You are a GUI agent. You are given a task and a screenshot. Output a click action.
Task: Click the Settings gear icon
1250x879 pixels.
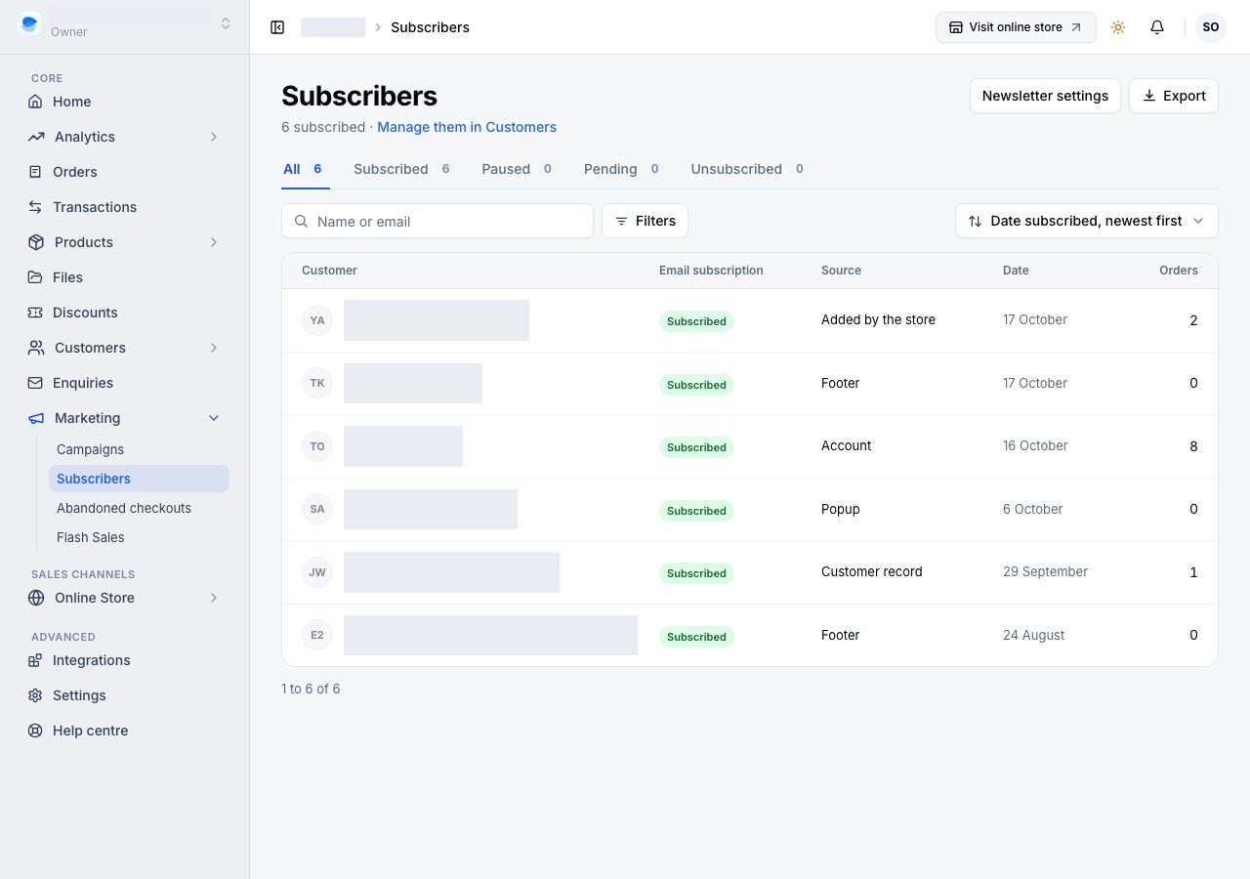tap(35, 695)
